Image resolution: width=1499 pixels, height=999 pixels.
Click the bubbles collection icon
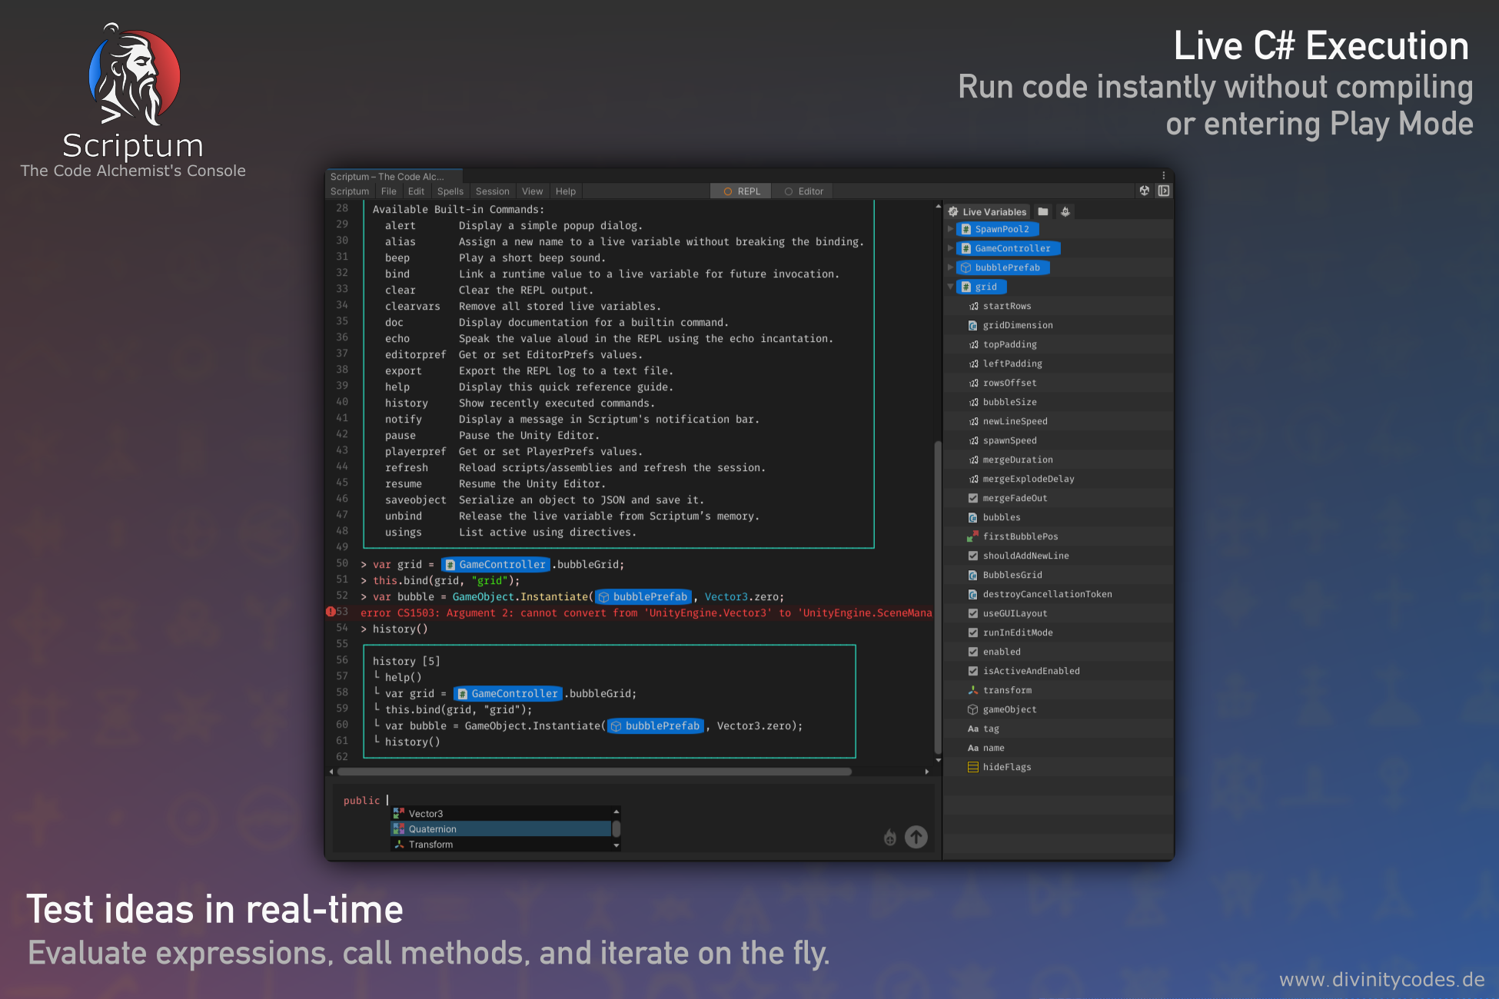tap(973, 517)
